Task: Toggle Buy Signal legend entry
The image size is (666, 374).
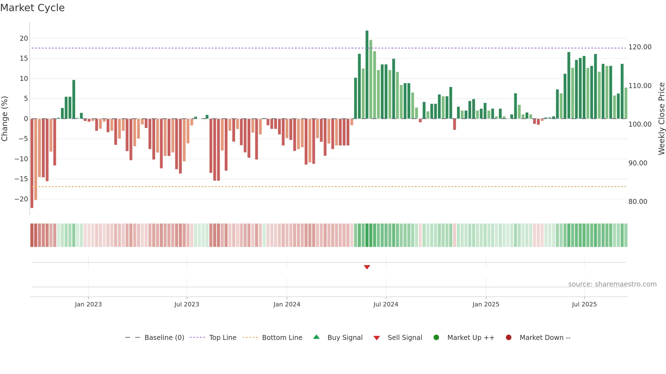Action: pos(338,337)
